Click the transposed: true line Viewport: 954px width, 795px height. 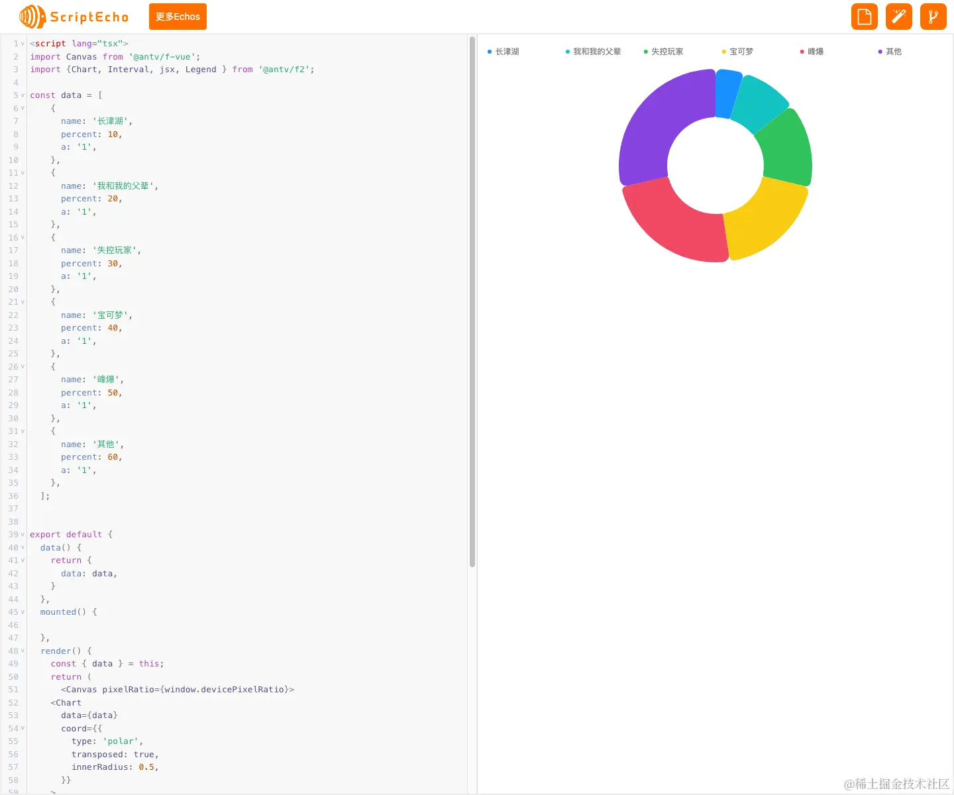coord(115,755)
